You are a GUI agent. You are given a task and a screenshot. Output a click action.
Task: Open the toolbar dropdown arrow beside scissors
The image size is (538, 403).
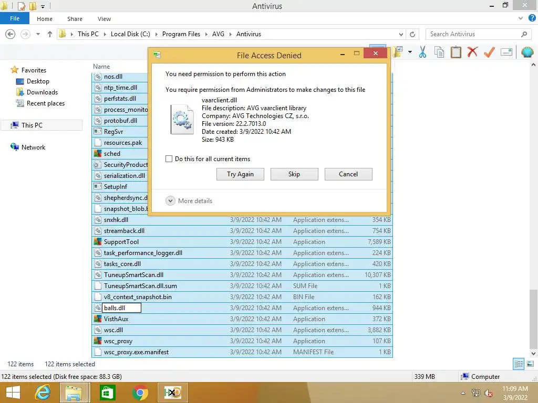(410, 52)
